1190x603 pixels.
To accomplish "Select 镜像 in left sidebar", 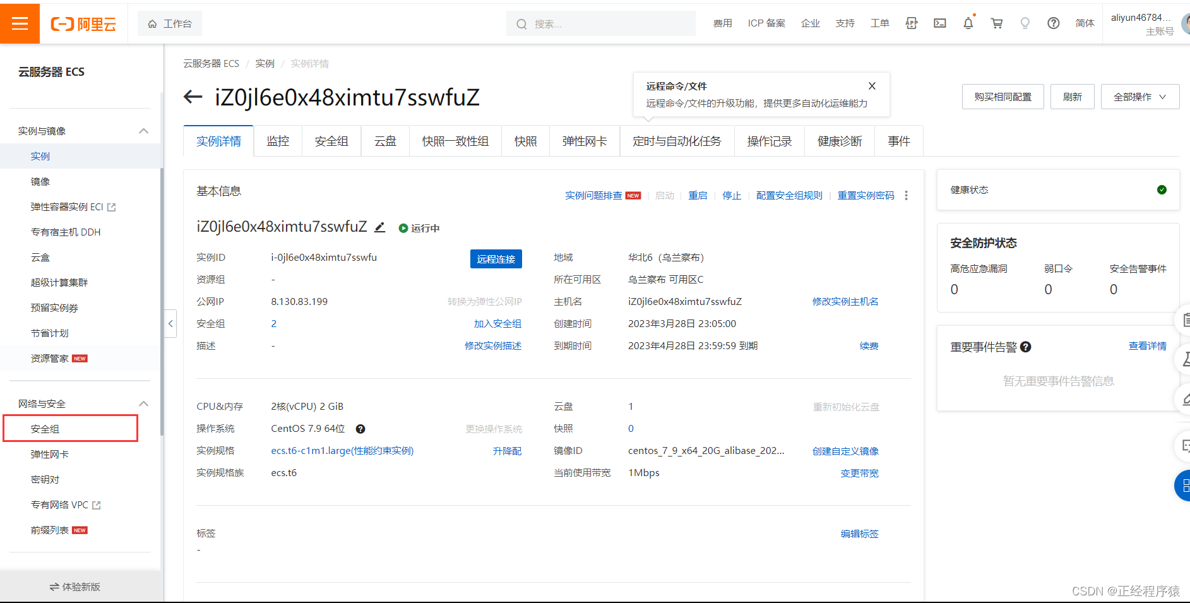I will (x=40, y=181).
